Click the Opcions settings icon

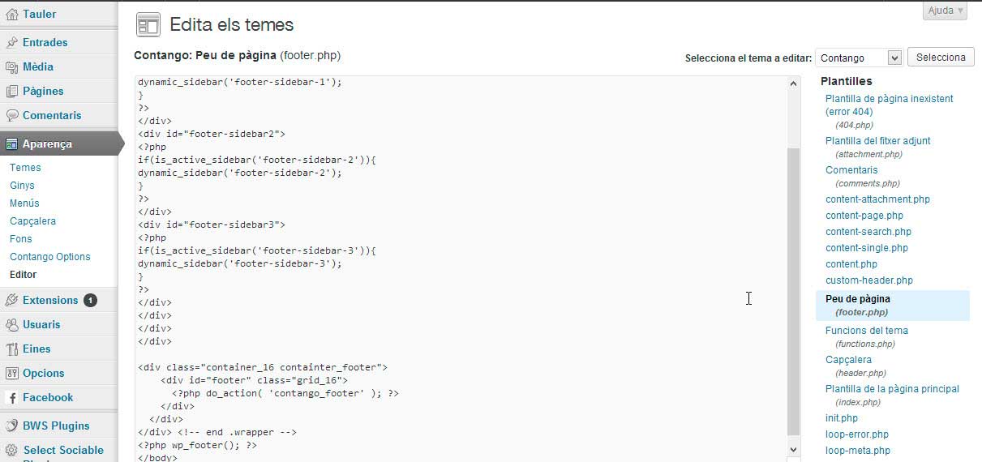click(11, 373)
